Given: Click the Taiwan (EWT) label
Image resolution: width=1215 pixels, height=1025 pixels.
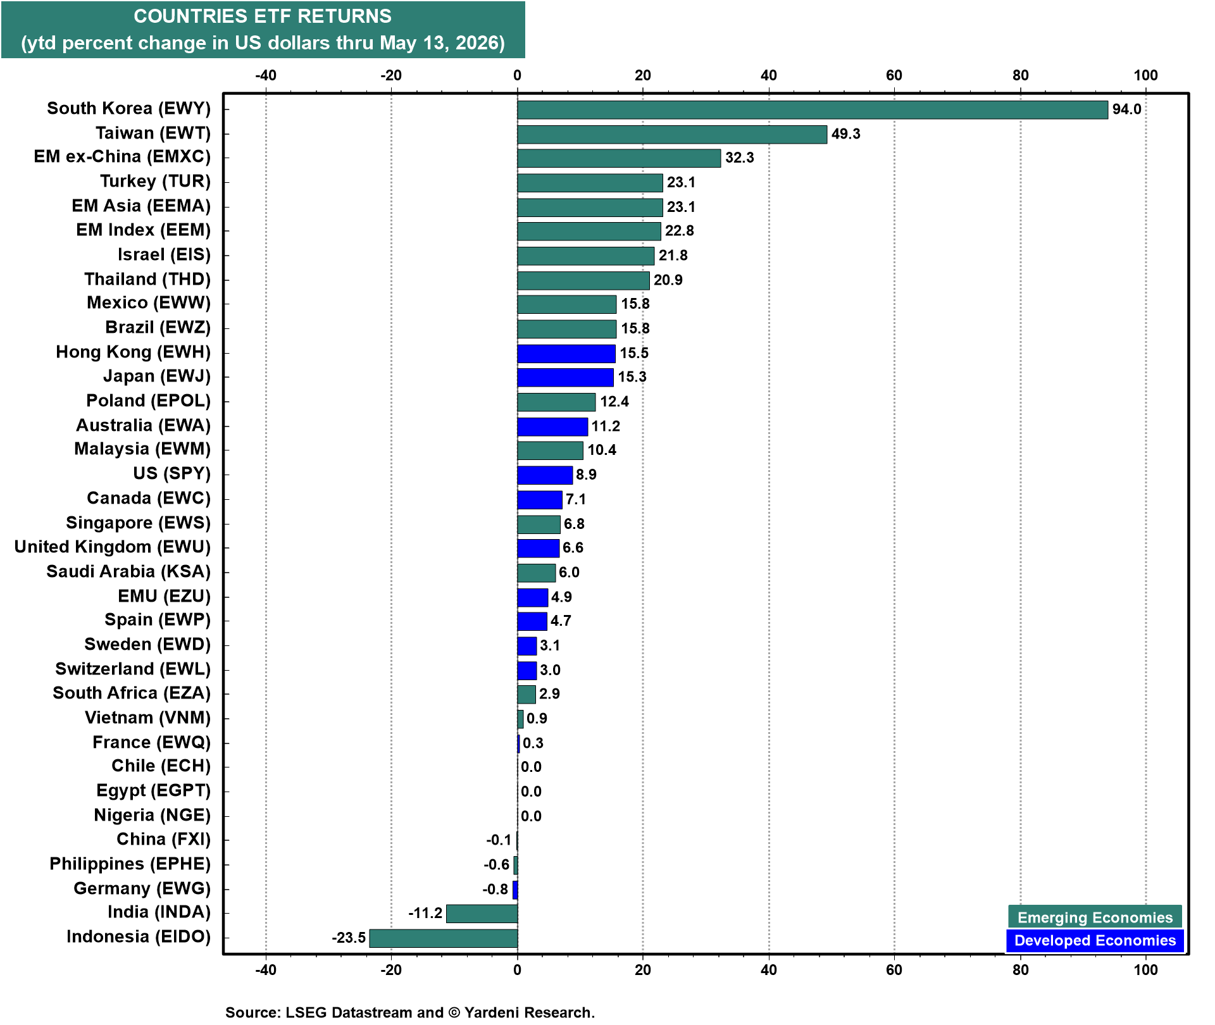Looking at the screenshot, I should [x=153, y=134].
